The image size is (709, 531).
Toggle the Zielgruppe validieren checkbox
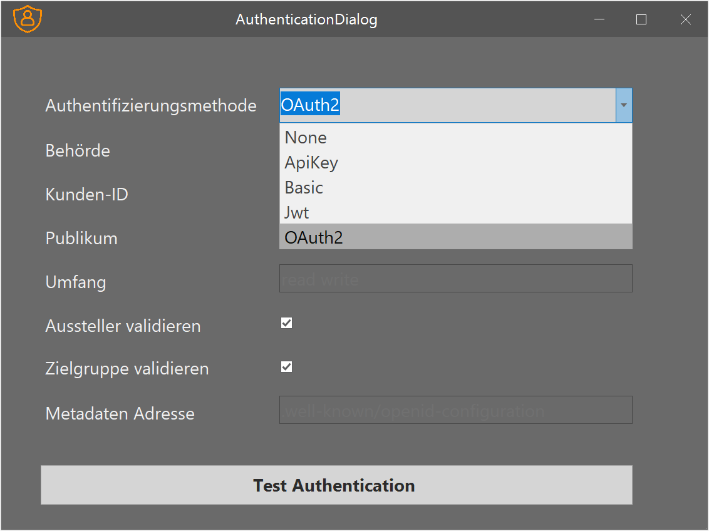point(287,367)
